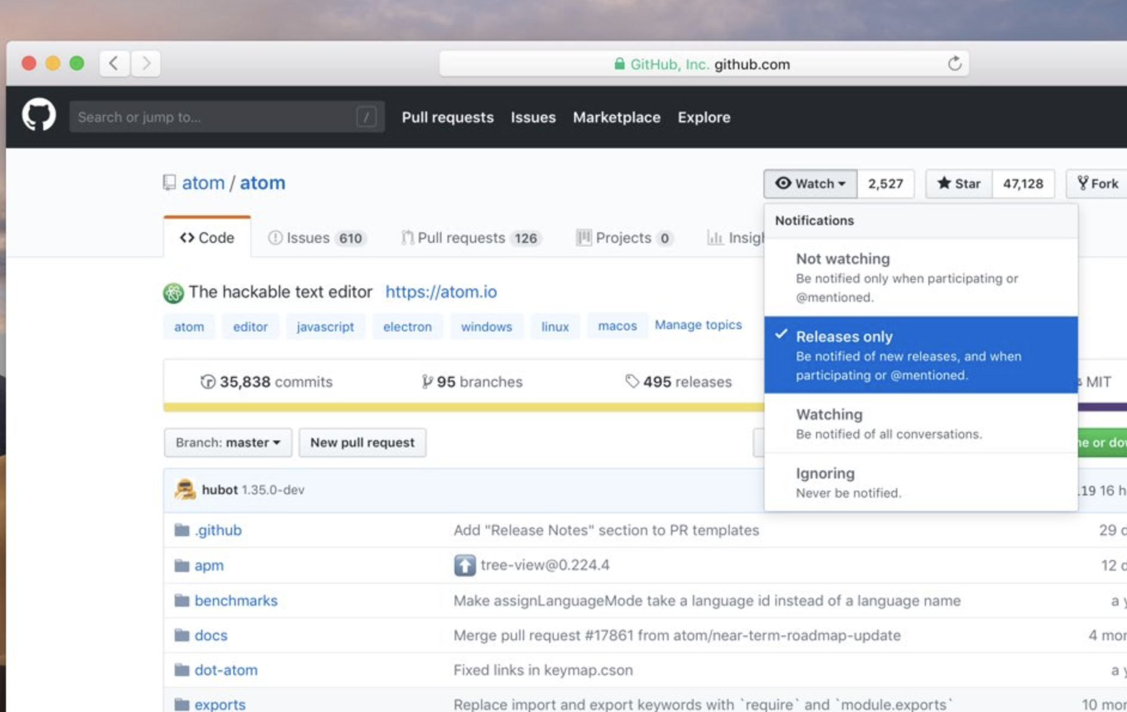Image resolution: width=1127 pixels, height=712 pixels.
Task: Click the hubot avatar image
Action: pos(185,489)
